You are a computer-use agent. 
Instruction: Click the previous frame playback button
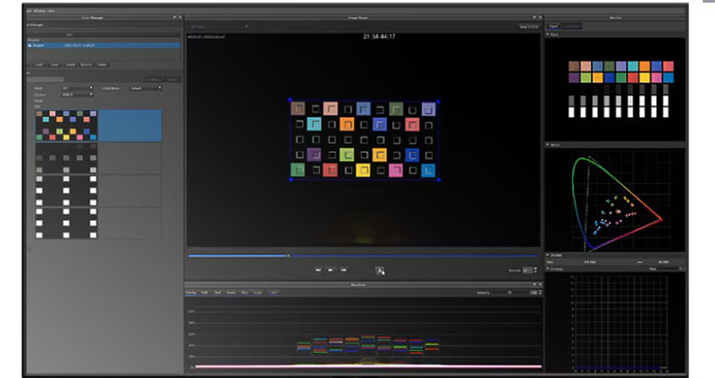pyautogui.click(x=318, y=270)
